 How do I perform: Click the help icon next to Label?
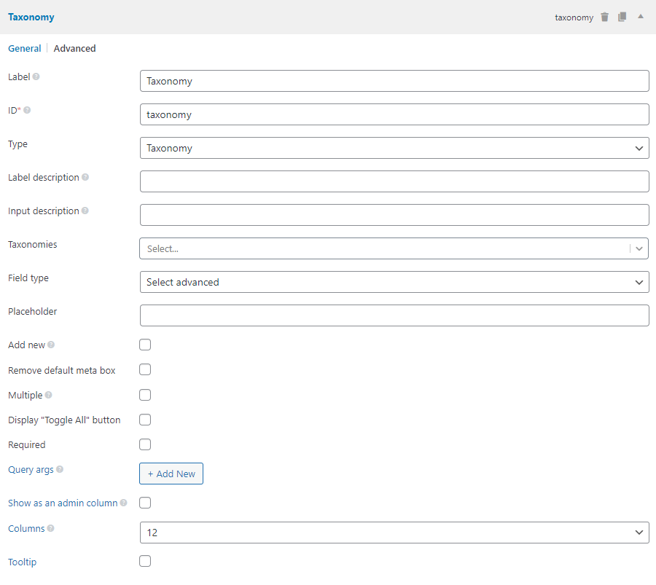pyautogui.click(x=36, y=76)
